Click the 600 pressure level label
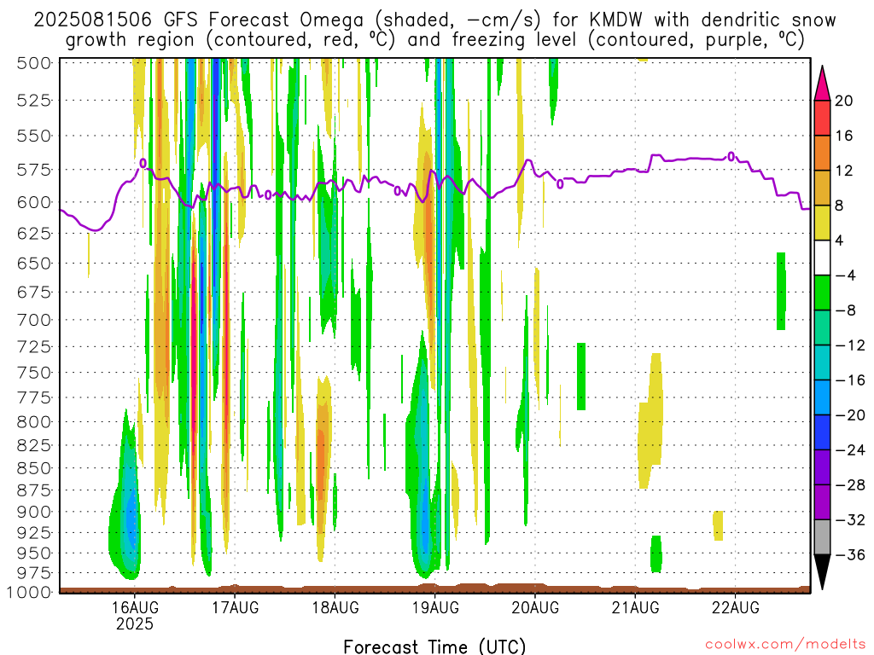 [x=33, y=202]
